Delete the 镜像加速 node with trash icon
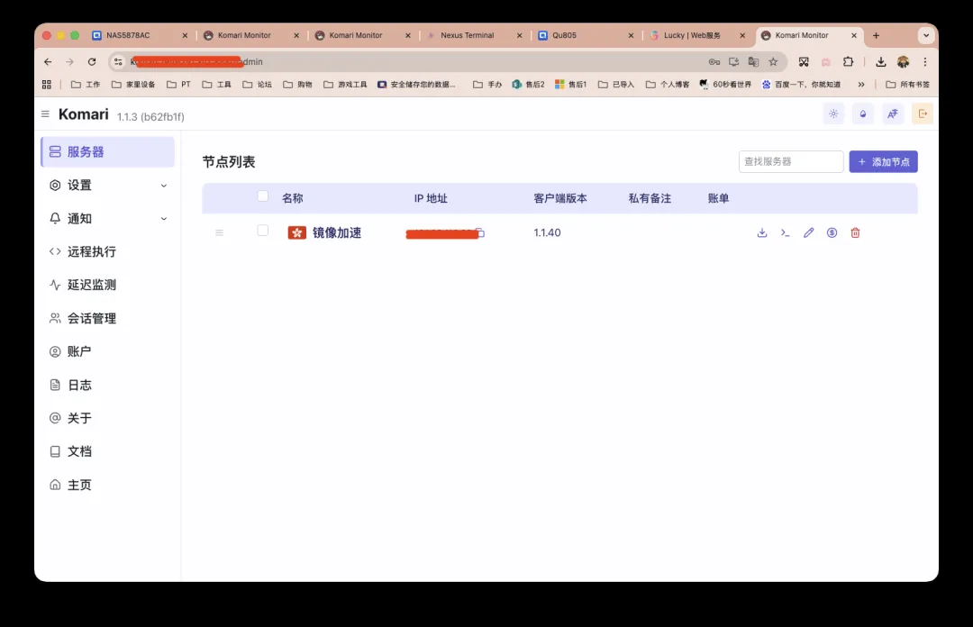This screenshot has width=973, height=627. coord(855,232)
